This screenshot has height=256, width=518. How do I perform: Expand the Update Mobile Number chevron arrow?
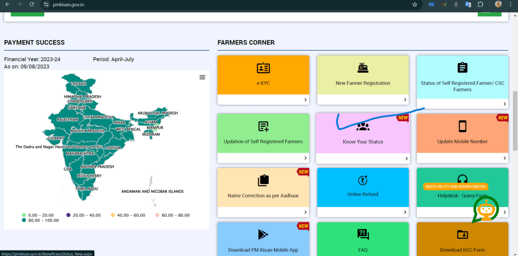504,158
